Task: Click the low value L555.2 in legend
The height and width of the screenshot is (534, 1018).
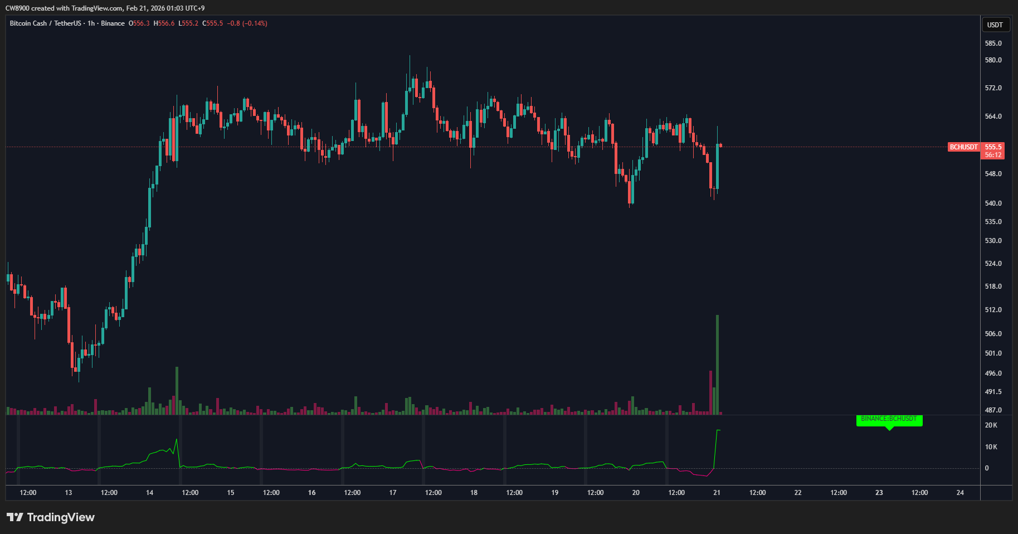Action: pos(188,23)
